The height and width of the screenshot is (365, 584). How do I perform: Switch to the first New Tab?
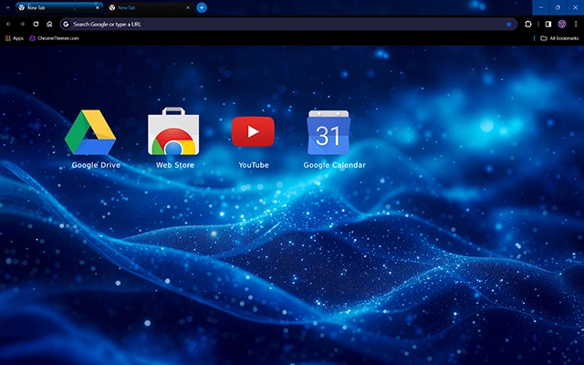pyautogui.click(x=59, y=7)
